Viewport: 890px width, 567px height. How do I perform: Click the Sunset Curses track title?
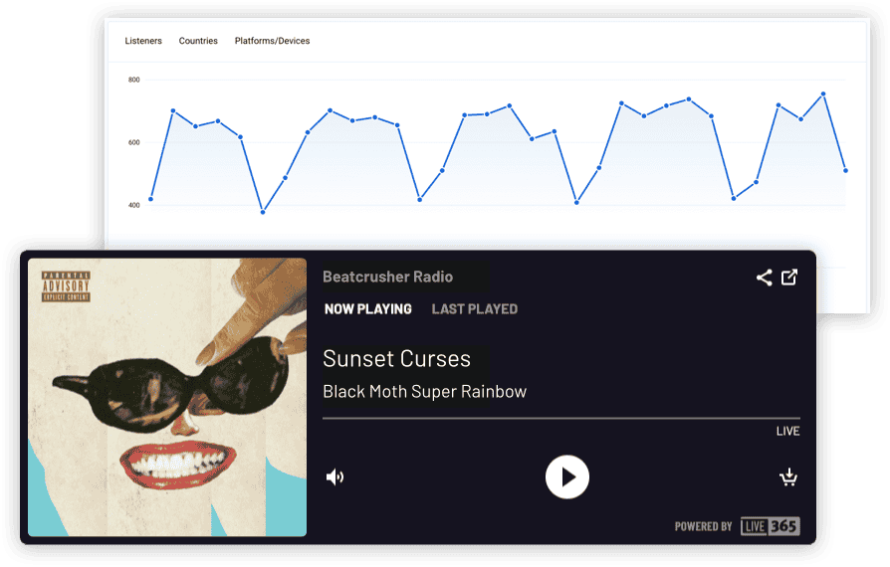[x=397, y=359]
